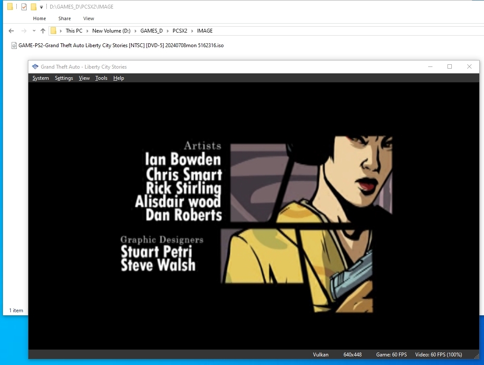Switch to the Home ribbon tab in Explorer
This screenshot has height=365, width=484.
click(x=40, y=18)
